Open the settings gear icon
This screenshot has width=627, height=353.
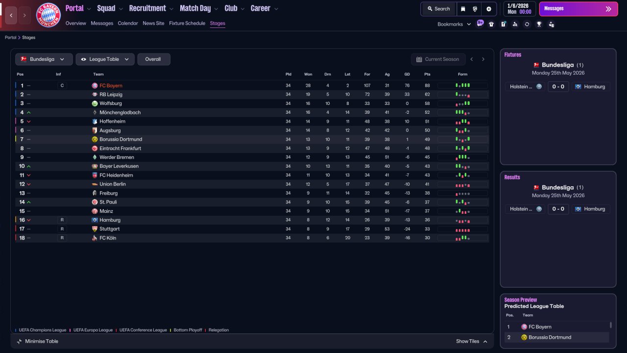click(x=488, y=9)
